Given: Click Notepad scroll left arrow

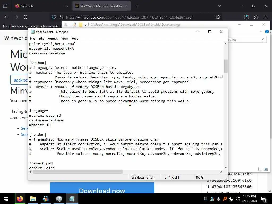Looking at the screenshot, I should (30, 172).
